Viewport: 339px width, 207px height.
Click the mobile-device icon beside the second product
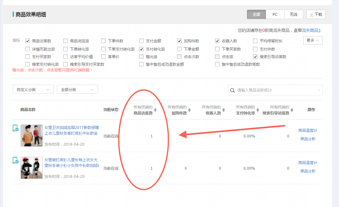pos(16,160)
